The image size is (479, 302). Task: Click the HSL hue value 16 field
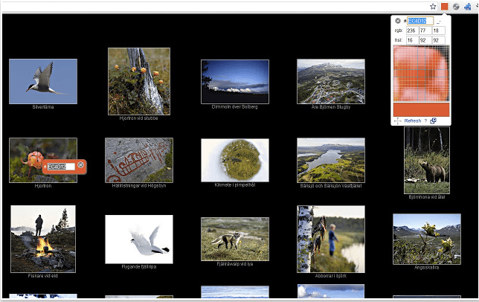tap(412, 40)
